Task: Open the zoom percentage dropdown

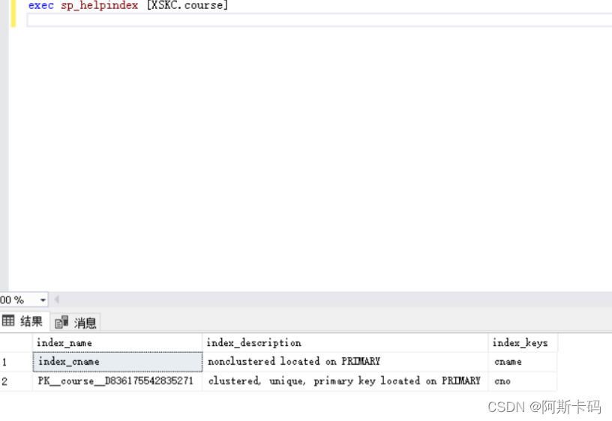Action: (43, 300)
